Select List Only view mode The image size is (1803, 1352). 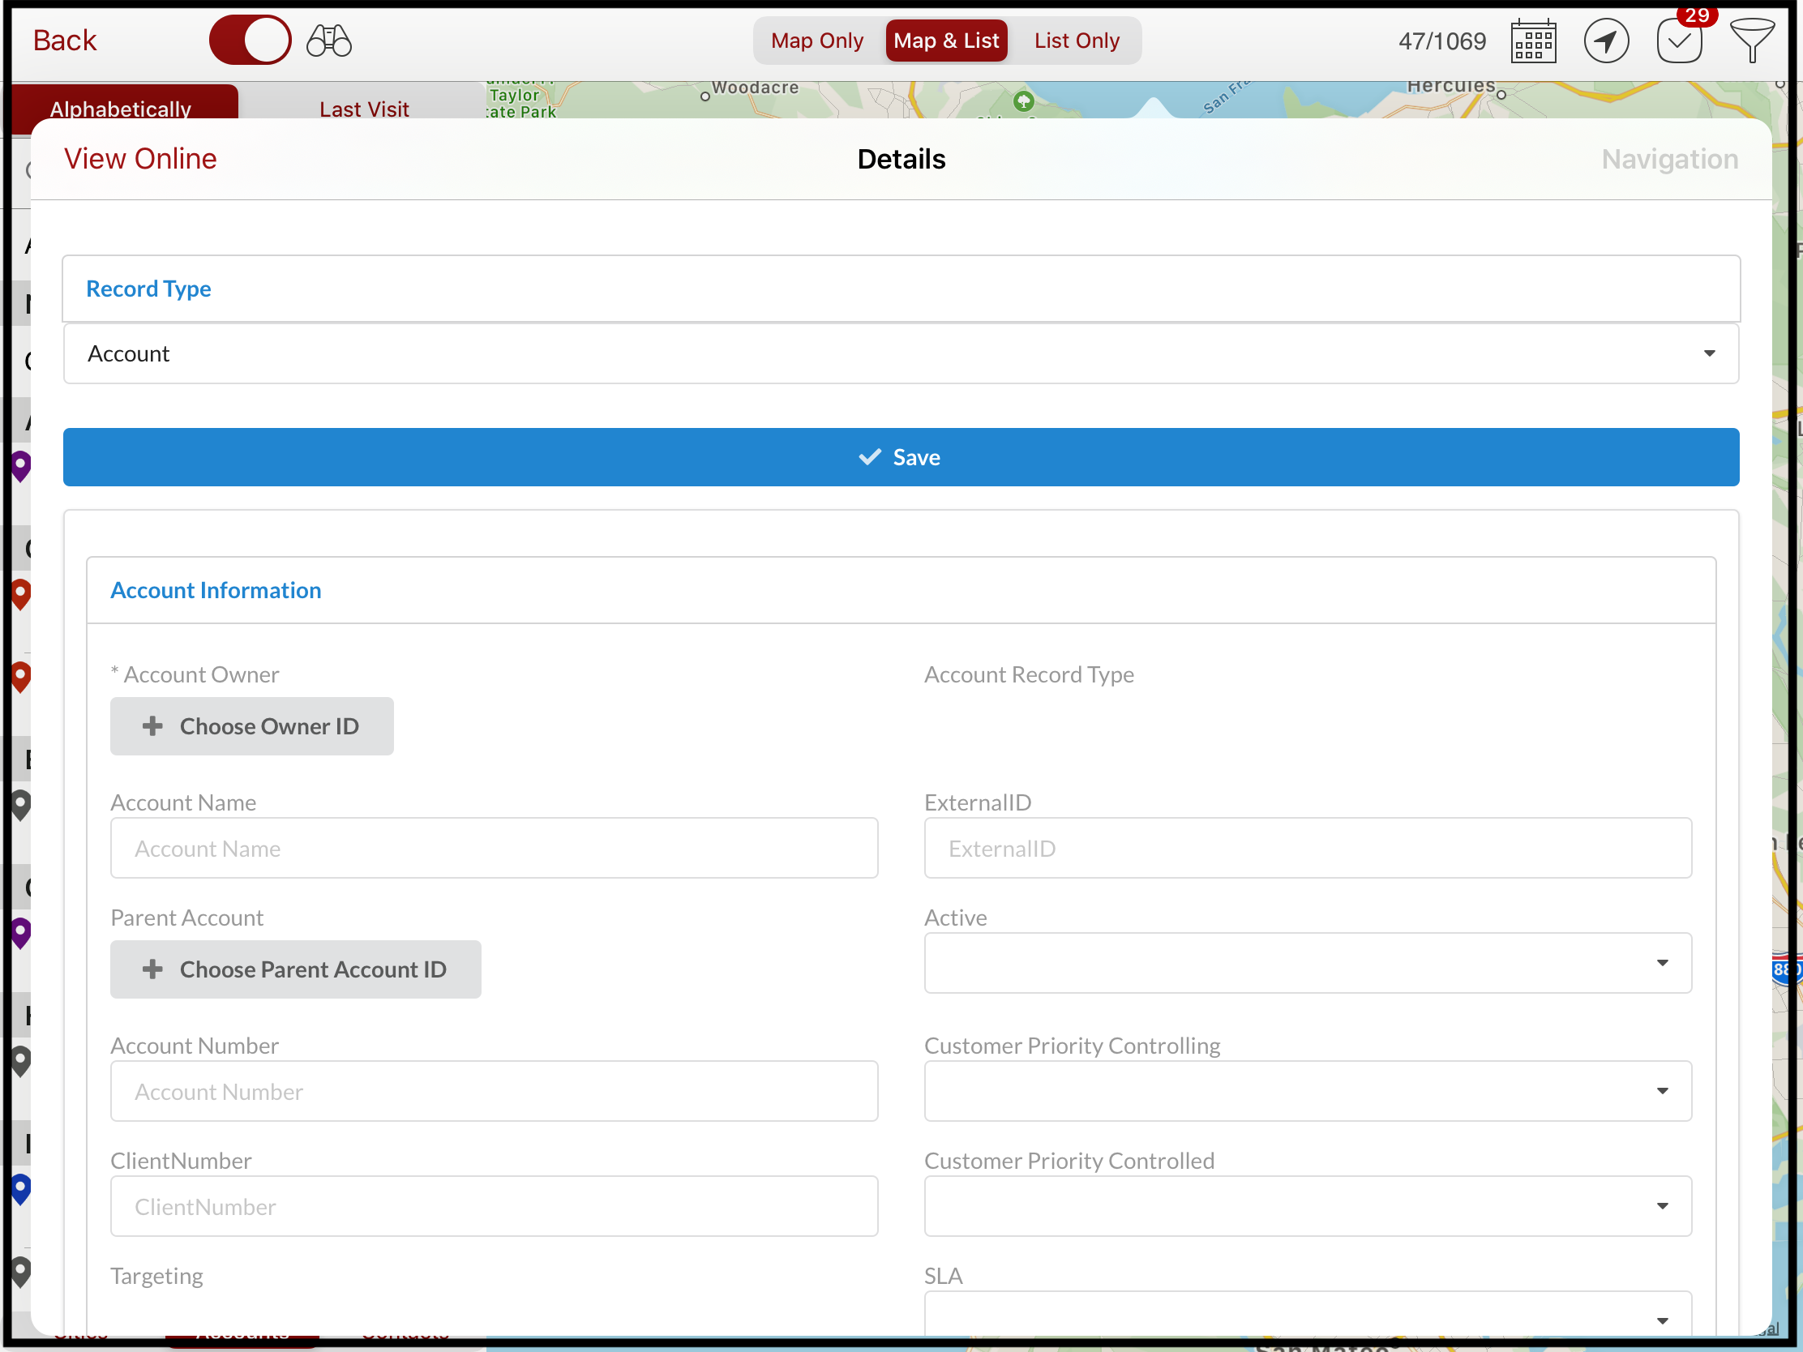(1076, 41)
